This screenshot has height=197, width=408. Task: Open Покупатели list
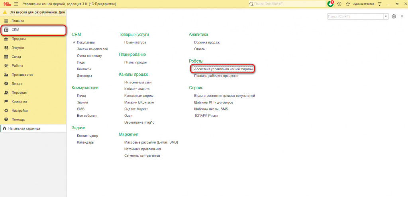(x=86, y=42)
